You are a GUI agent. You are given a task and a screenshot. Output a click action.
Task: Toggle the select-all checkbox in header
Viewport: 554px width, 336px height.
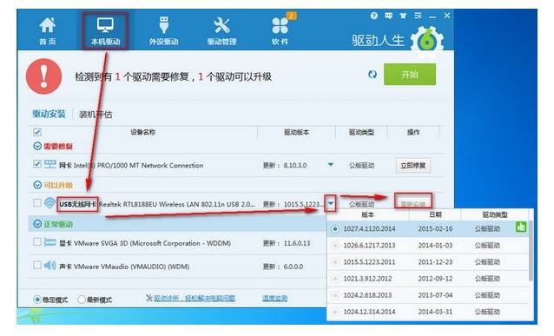37,132
